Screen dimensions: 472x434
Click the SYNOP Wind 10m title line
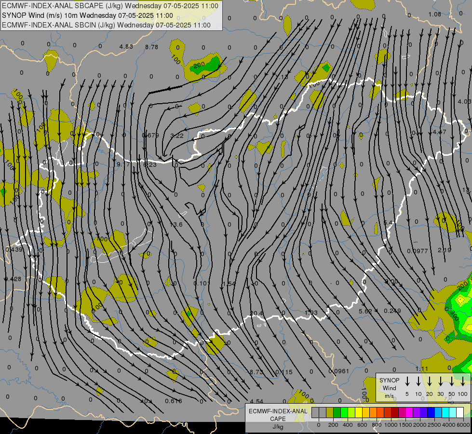tap(87, 15)
